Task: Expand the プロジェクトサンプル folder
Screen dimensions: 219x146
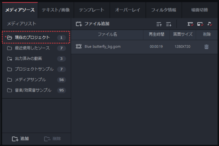Action: tap(34, 69)
